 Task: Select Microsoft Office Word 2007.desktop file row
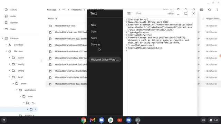tap(67, 84)
